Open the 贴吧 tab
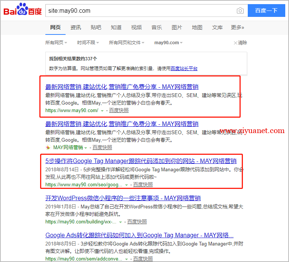Screen dimensions: 289x262 coord(96,28)
